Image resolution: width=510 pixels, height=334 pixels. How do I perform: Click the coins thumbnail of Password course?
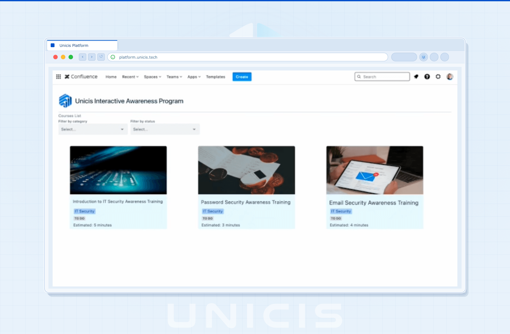tap(246, 170)
